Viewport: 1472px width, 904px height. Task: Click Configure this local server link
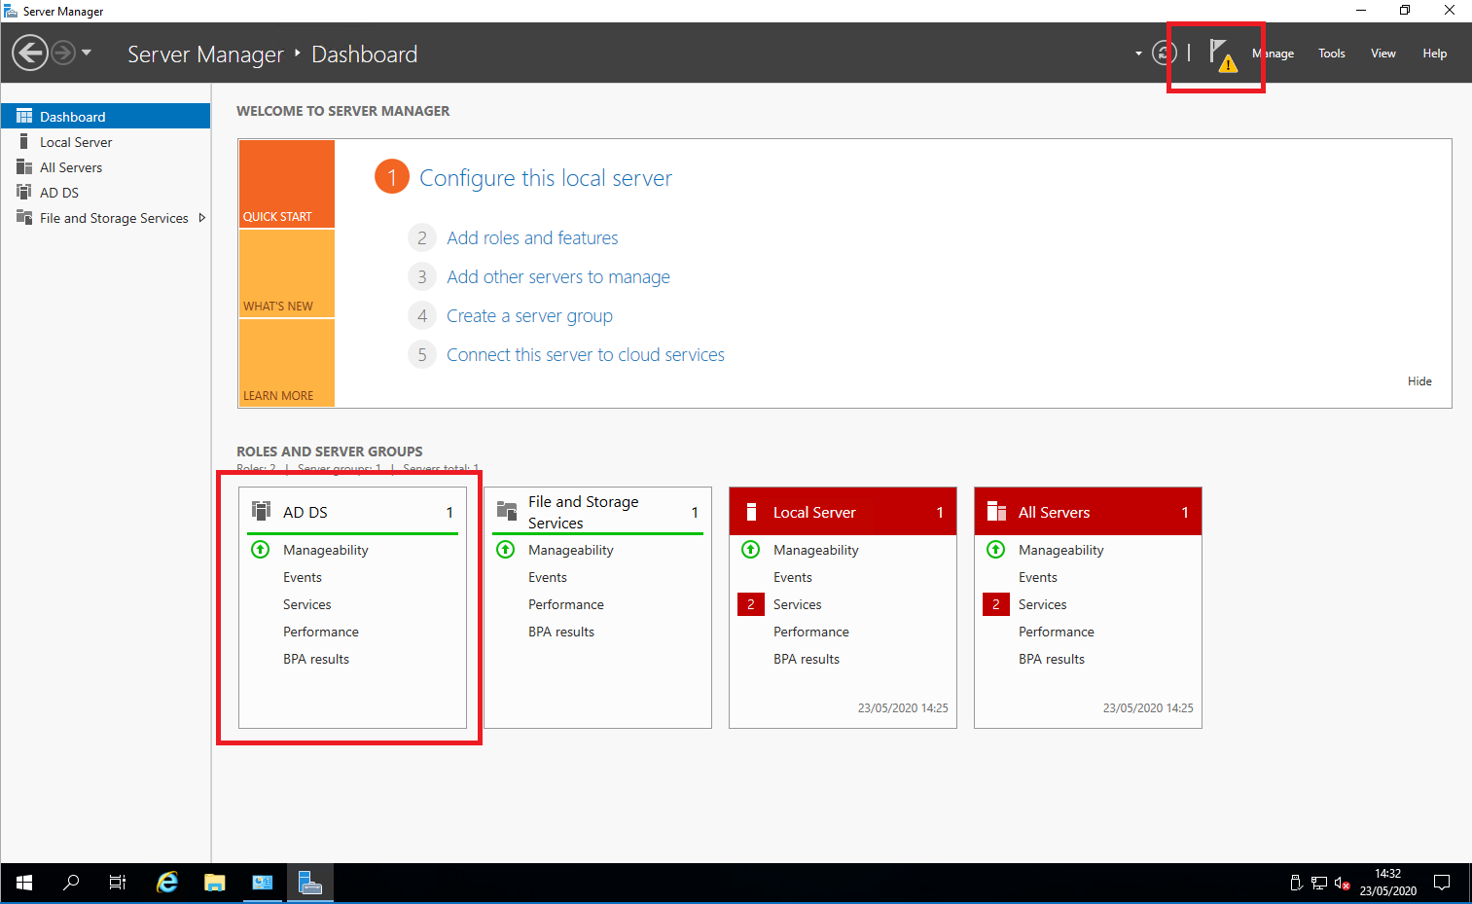tap(546, 178)
